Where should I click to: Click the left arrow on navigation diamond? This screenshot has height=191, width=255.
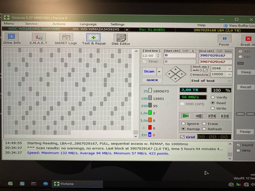pyautogui.click(x=169, y=74)
